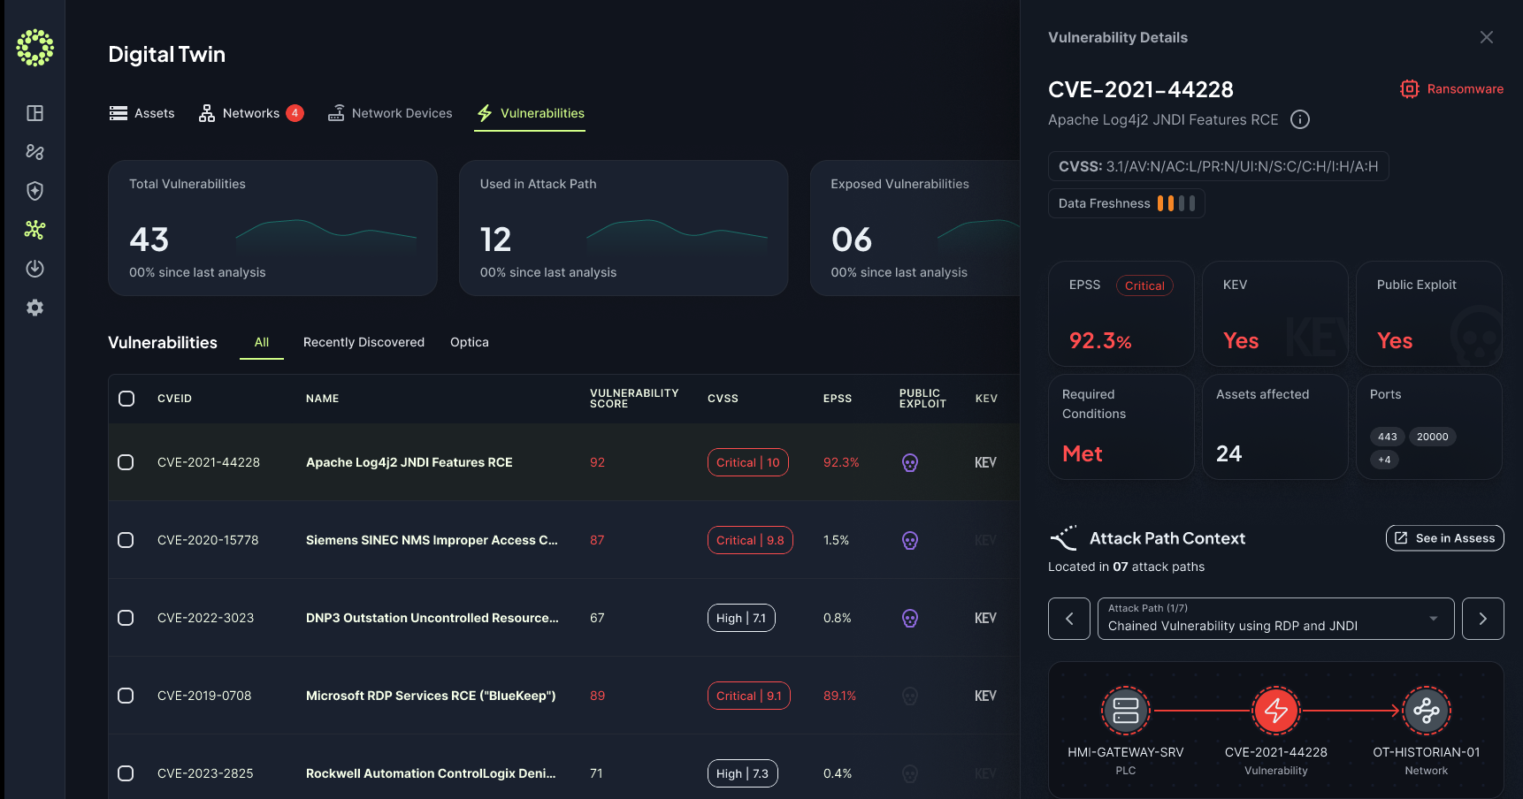Switch to the Optica filter tab
This screenshot has width=1523, height=799.
[x=470, y=342]
